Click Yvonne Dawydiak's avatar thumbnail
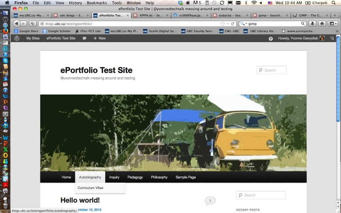The width and height of the screenshot is (341, 213). click(x=322, y=38)
